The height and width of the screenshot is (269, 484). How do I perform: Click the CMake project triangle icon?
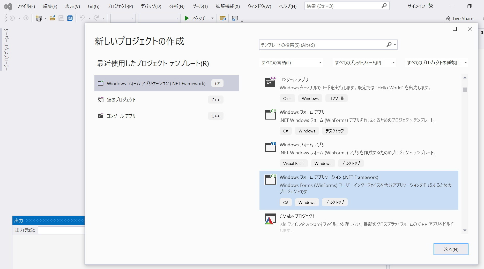(x=270, y=219)
